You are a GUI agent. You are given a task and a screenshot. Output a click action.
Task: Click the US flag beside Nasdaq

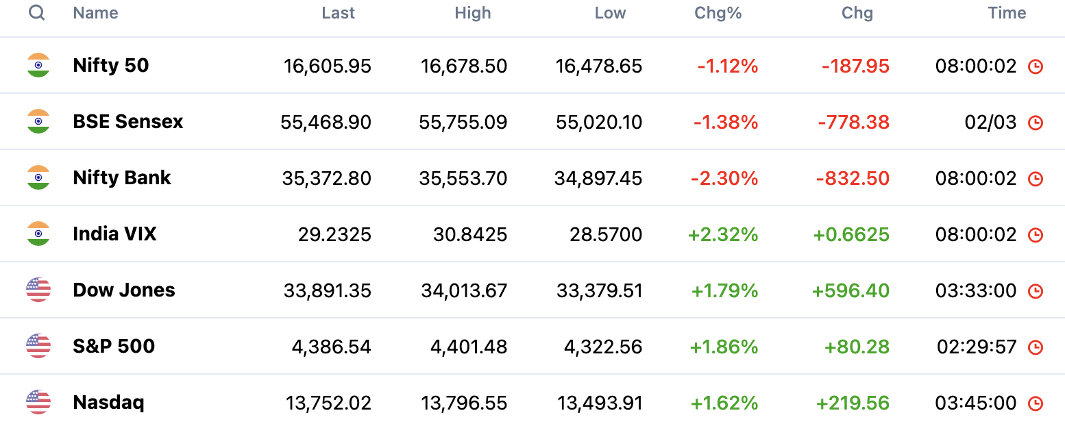point(38,403)
